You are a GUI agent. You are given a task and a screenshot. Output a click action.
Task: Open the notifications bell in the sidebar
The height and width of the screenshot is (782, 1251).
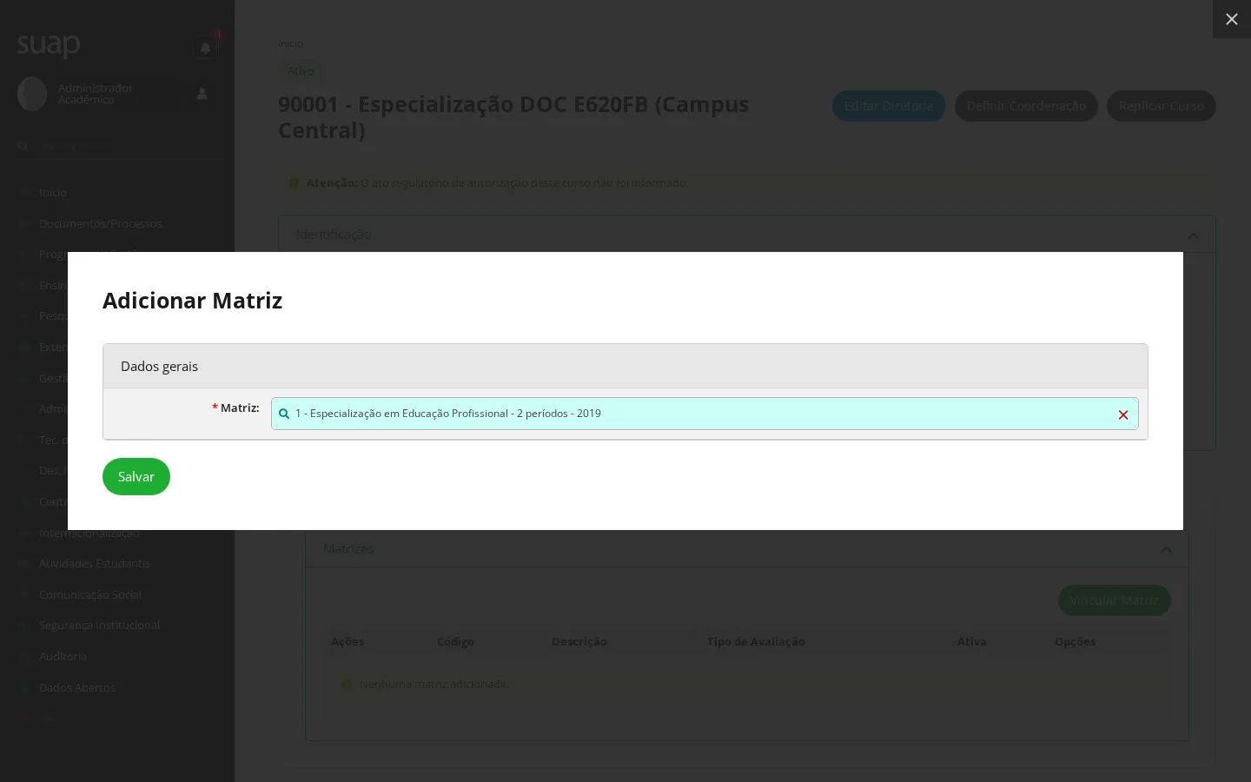[x=205, y=48]
